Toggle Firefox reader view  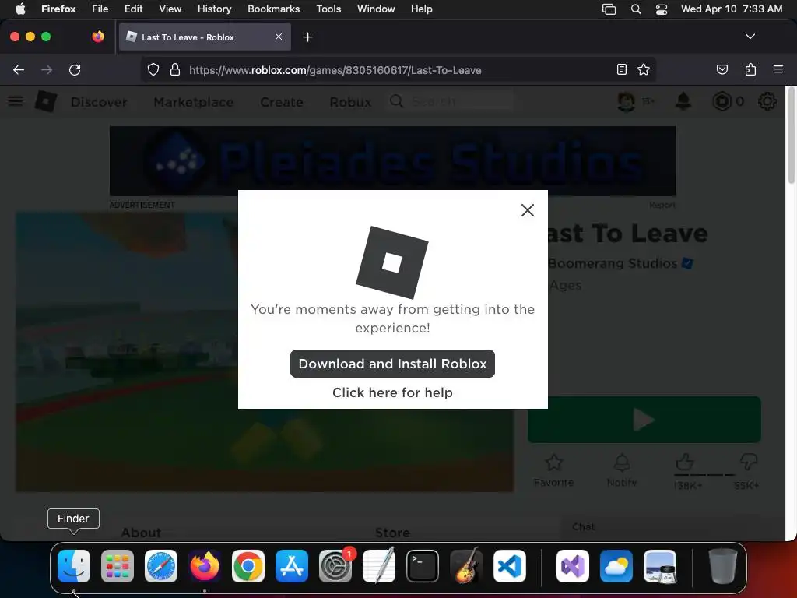pos(621,69)
